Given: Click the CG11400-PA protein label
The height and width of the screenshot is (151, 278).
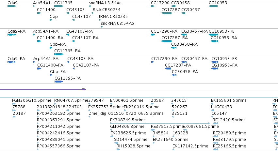Looking at the screenshot, I should pos(50,65).
